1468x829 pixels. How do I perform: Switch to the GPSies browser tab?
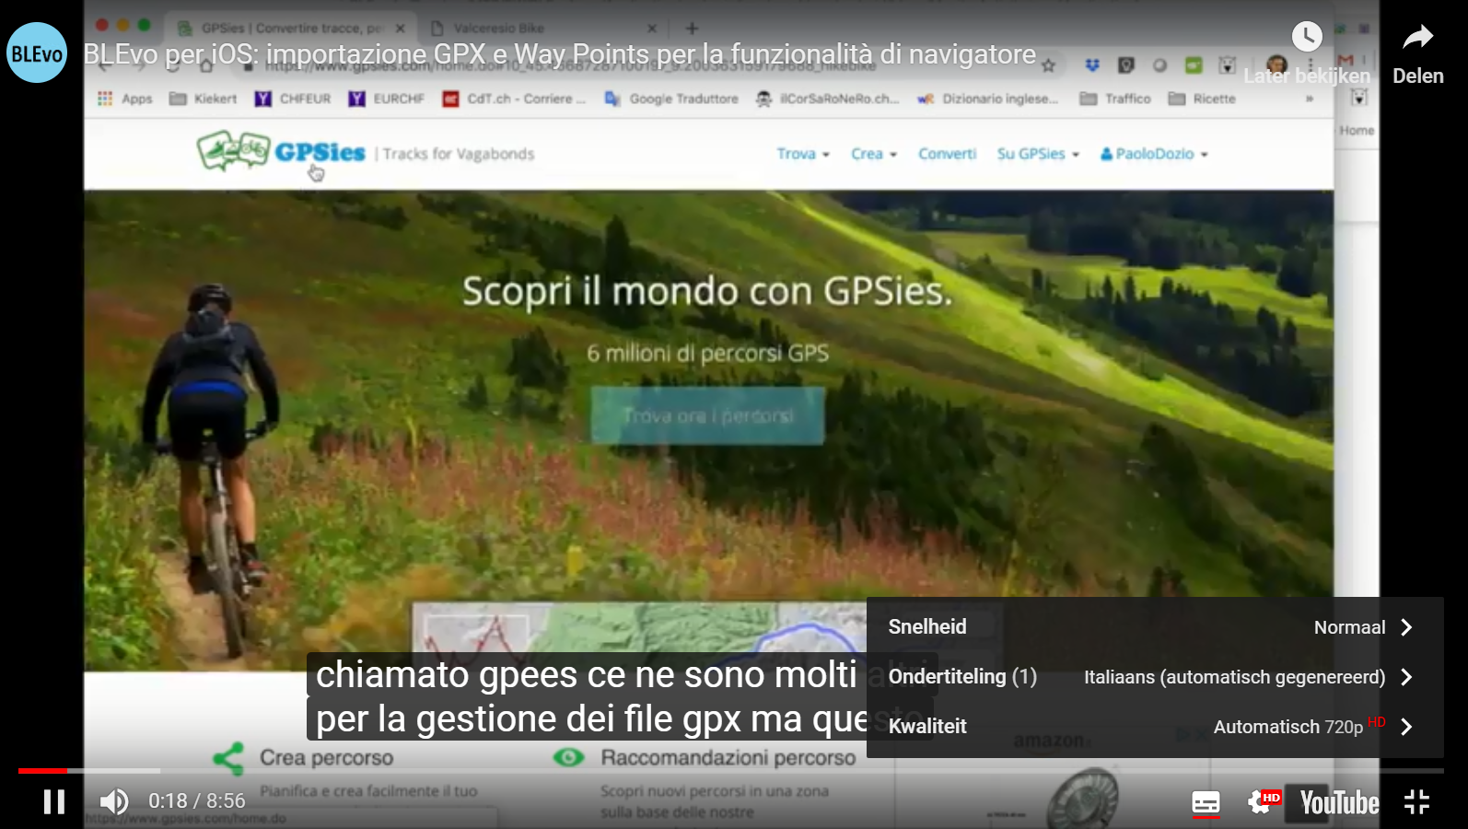[x=291, y=29]
